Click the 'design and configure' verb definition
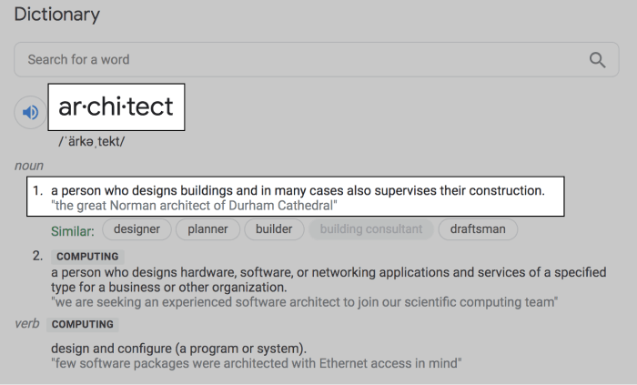 pos(178,349)
